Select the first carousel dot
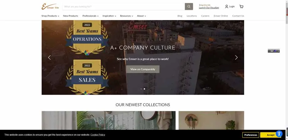The image size is (288, 140). (141, 89)
